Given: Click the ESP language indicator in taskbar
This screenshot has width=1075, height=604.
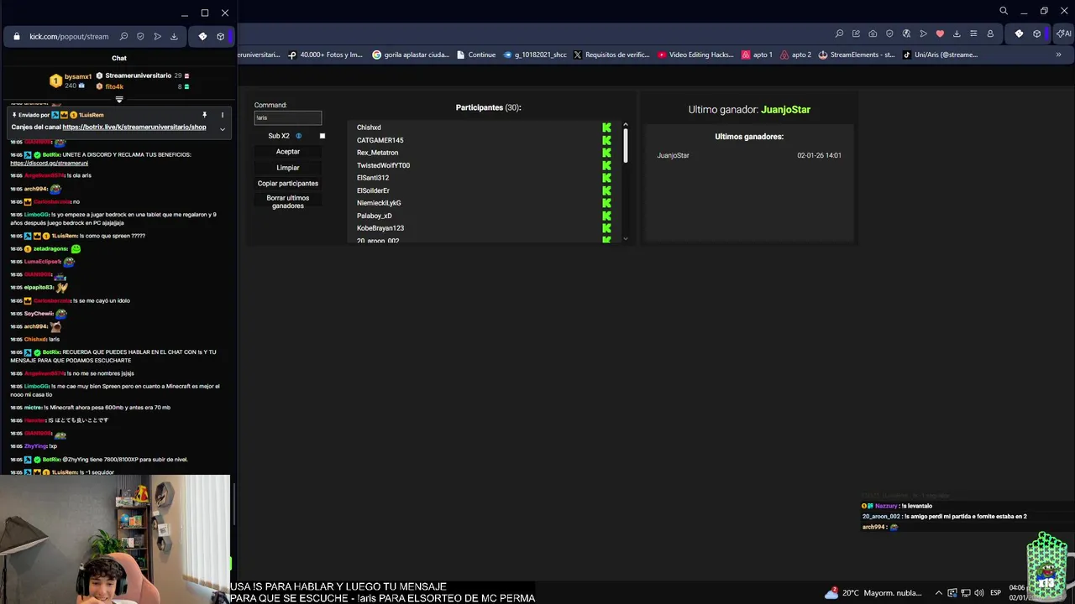Looking at the screenshot, I should [x=996, y=593].
